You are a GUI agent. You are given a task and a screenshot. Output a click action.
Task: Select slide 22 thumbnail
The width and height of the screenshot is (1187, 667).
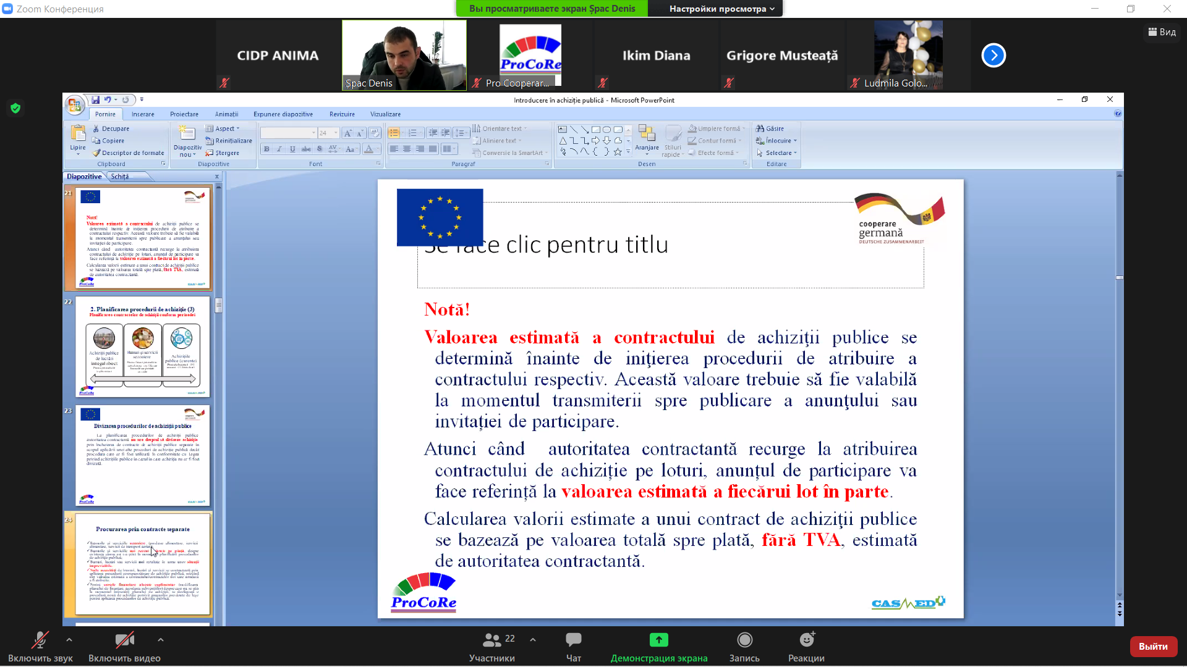click(143, 347)
